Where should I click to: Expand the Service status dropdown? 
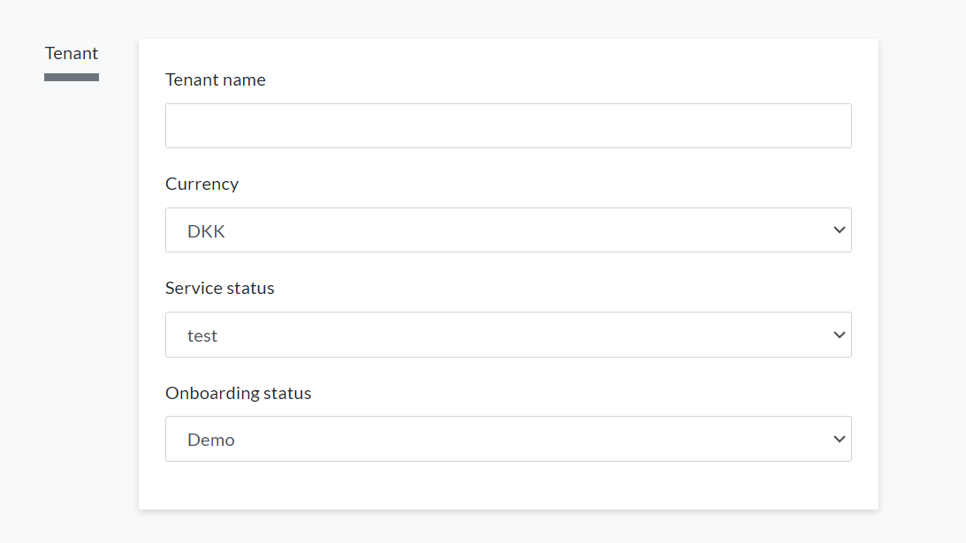tap(508, 335)
